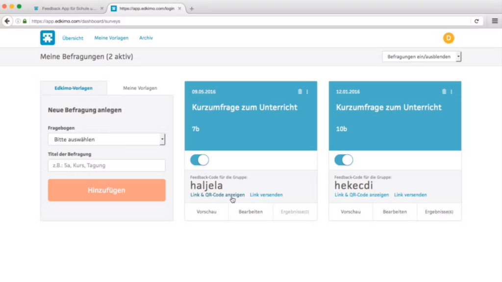Screen dimensions: 502x282
Task: Switch to the 'Meine Vorlagen' panel tab
Action: coord(140,88)
